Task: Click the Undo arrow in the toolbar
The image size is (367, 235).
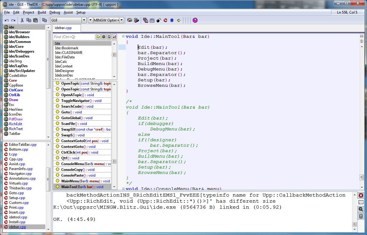Action: tap(7, 20)
